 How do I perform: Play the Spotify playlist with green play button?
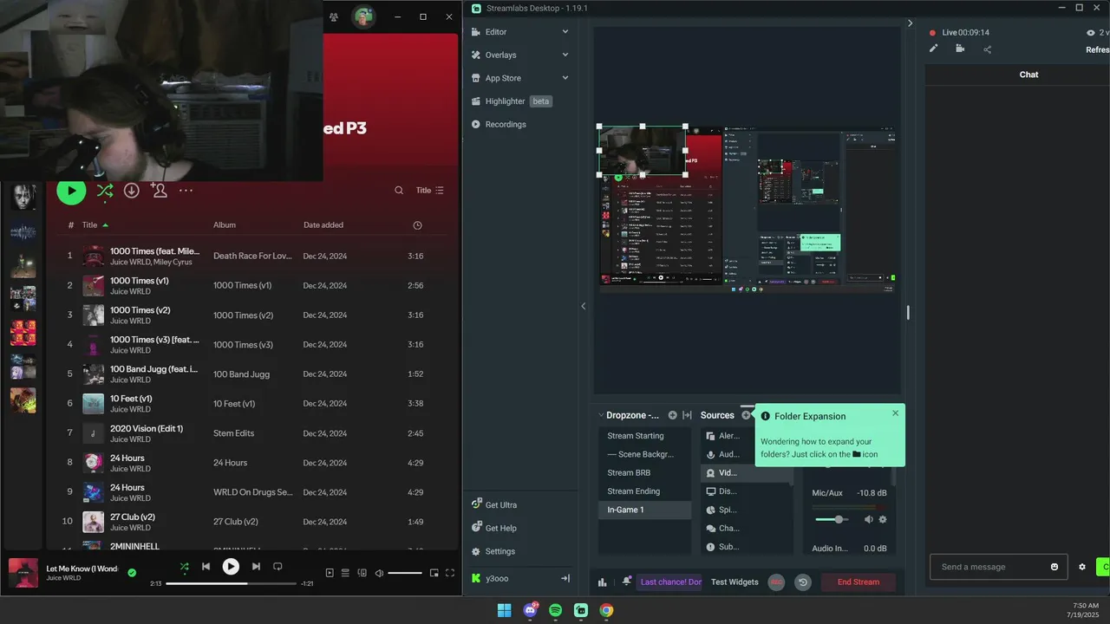[71, 191]
